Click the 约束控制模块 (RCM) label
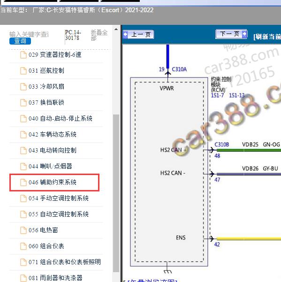Screen dimensions: 281x282 (221, 84)
